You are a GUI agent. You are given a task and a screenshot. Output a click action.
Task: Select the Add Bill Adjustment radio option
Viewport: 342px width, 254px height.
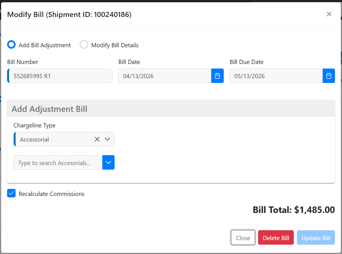(11, 45)
